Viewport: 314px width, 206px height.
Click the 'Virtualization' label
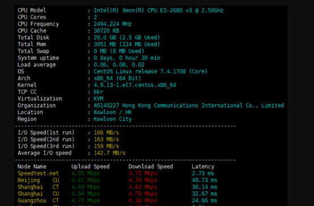point(40,99)
